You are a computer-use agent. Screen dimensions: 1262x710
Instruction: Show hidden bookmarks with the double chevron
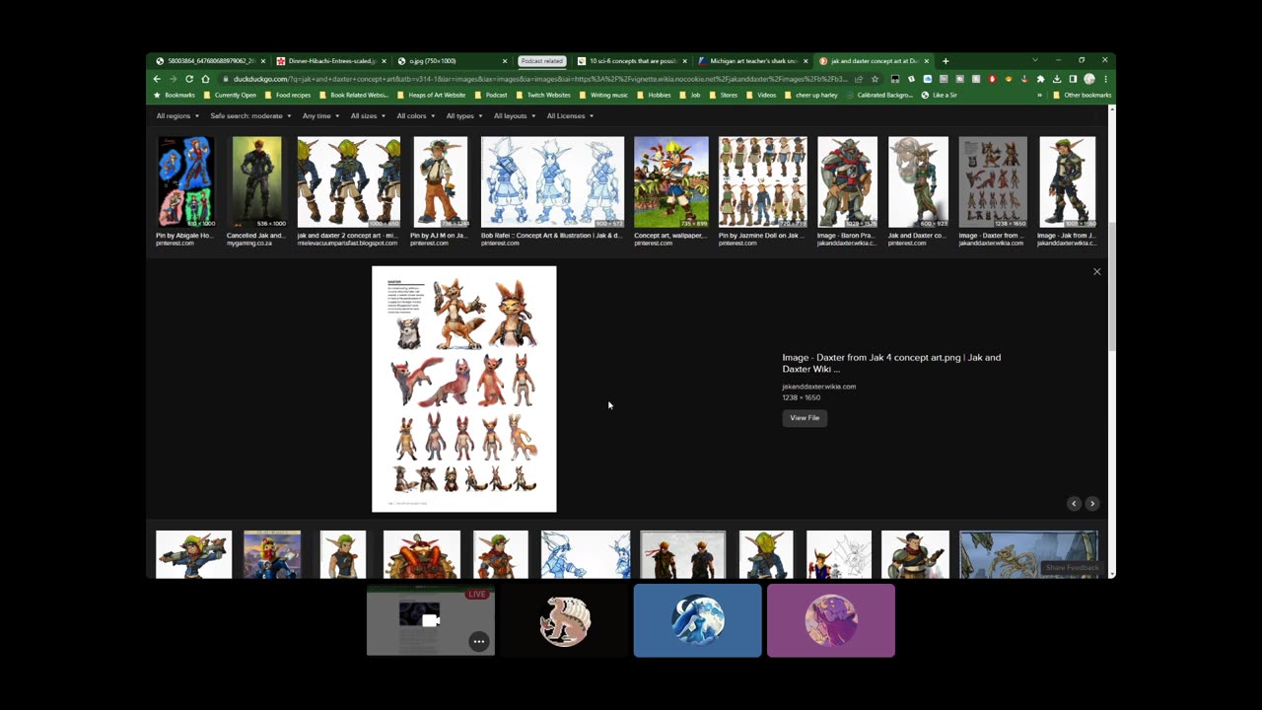pos(1039,96)
